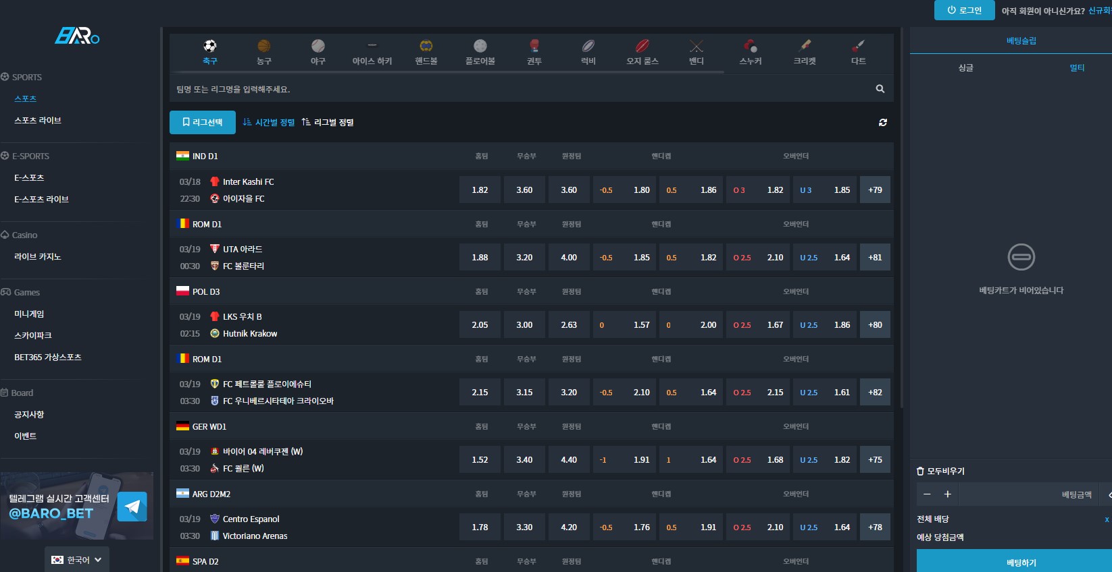Click the search magnifier icon

tap(880, 89)
